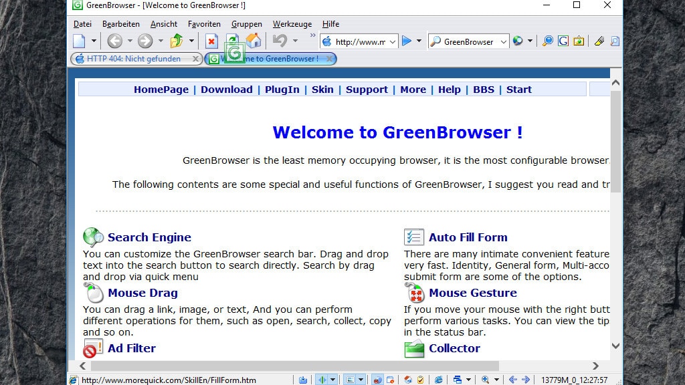Click the magnifier search icon in toolbar

point(547,41)
